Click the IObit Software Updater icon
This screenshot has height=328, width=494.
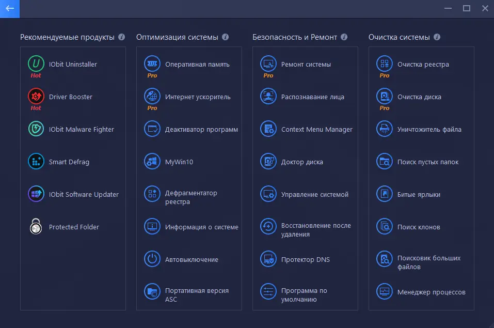36,194
